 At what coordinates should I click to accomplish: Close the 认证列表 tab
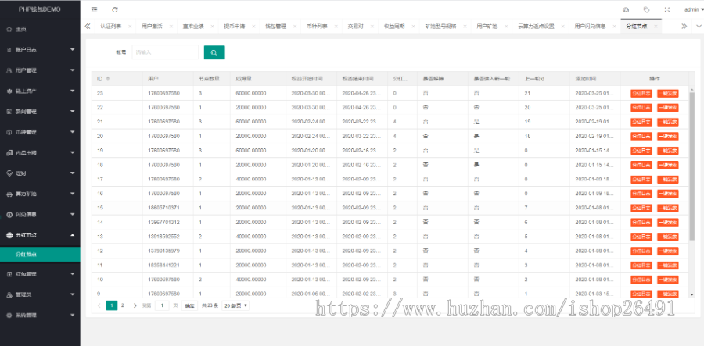(x=130, y=27)
